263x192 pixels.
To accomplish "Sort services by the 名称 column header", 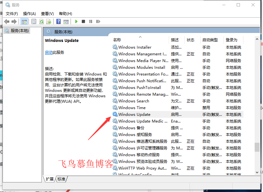I will [117, 40].
